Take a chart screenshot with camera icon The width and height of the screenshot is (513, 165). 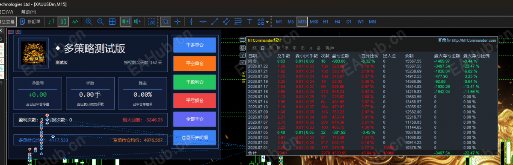click(151, 22)
